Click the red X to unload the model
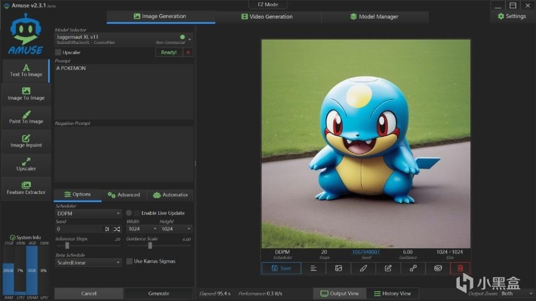Screen dimensions: 536x301 coord(188,53)
